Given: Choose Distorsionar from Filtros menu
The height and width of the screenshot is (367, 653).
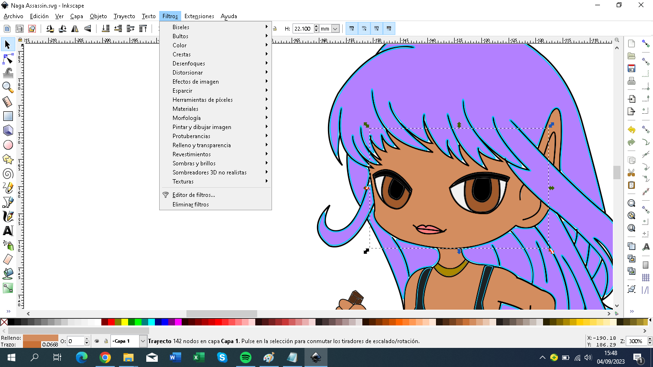Looking at the screenshot, I should pos(216,73).
